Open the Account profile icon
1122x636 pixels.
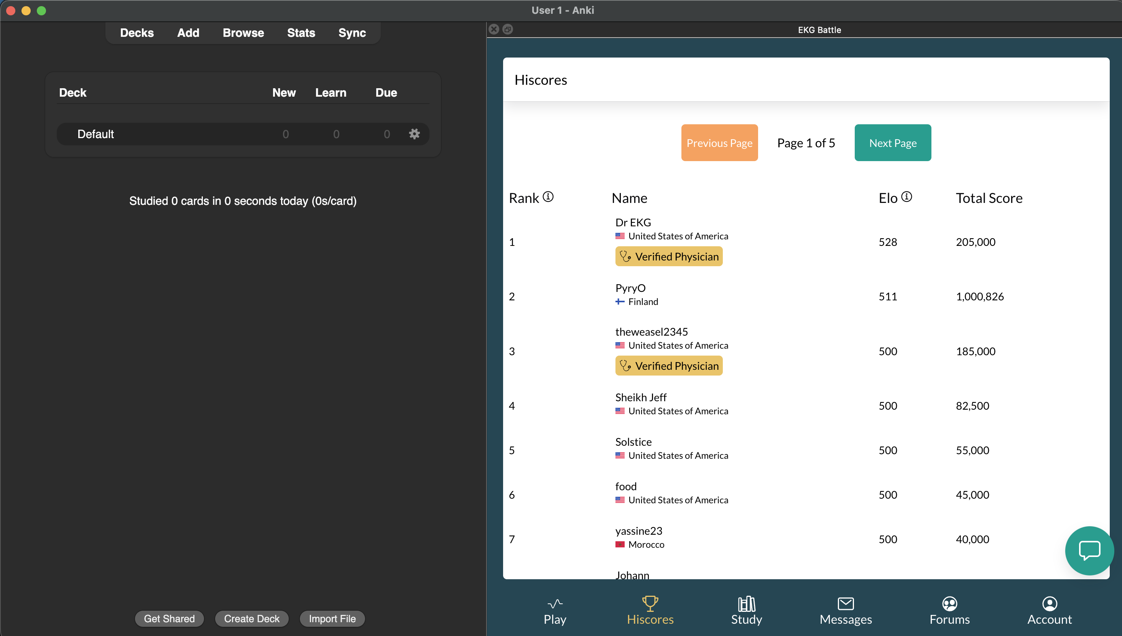tap(1050, 604)
